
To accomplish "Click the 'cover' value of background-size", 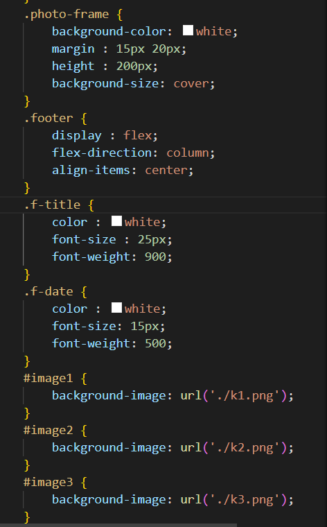I will (x=191, y=83).
